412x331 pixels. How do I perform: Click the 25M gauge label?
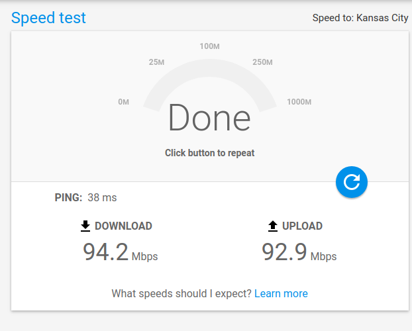pos(156,62)
